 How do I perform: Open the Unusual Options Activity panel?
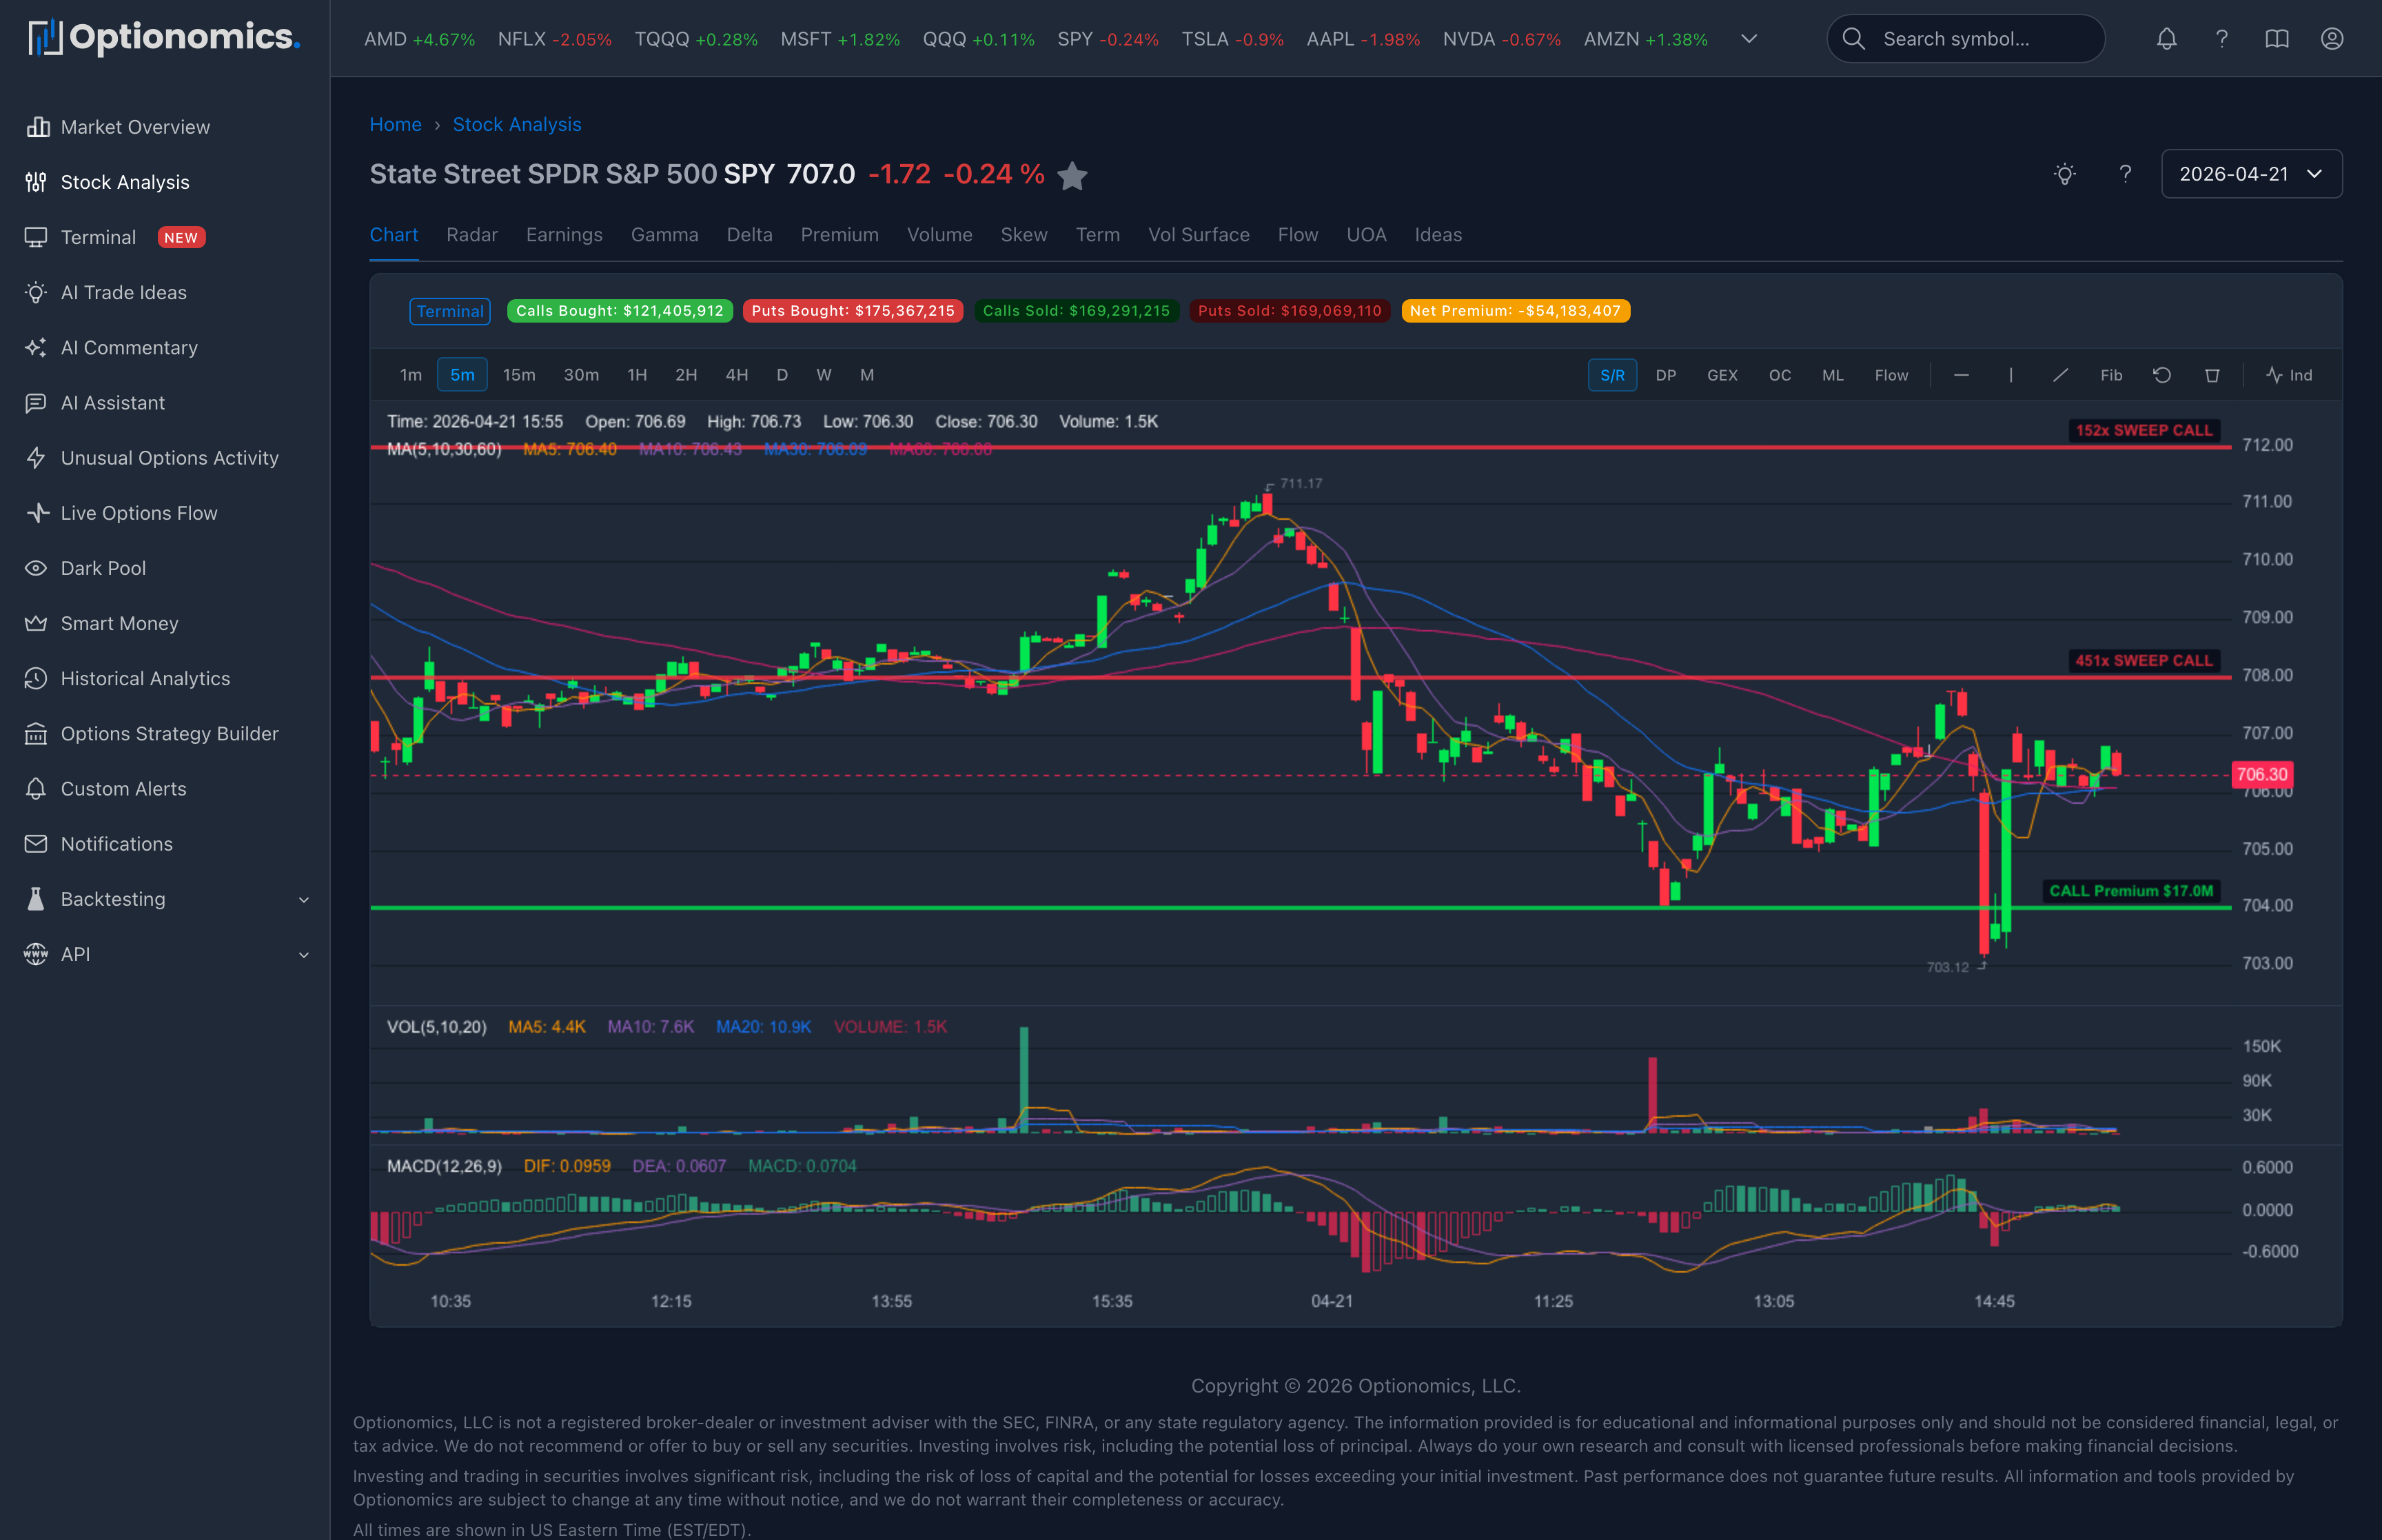(169, 457)
